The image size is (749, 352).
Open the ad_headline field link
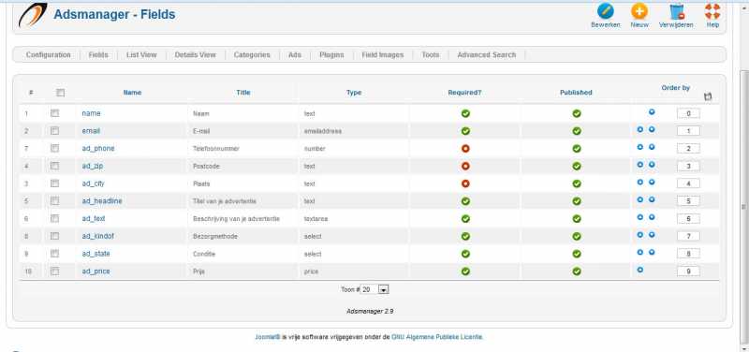(102, 201)
